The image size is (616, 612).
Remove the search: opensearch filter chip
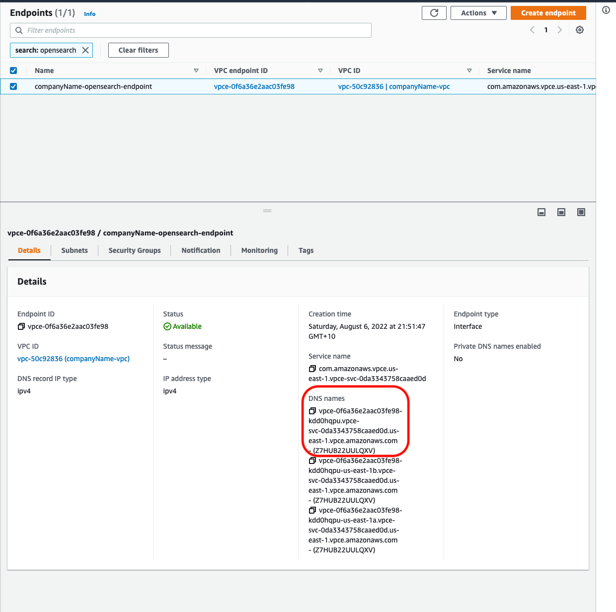(85, 50)
